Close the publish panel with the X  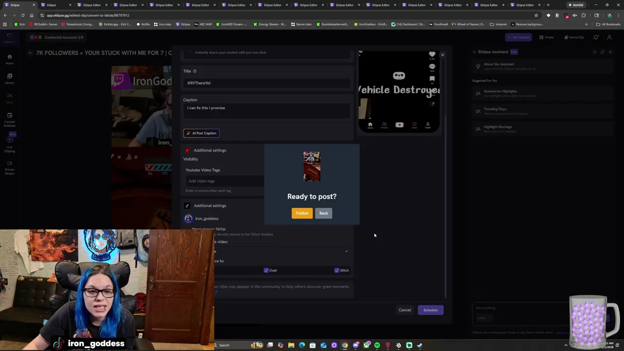tap(443, 55)
